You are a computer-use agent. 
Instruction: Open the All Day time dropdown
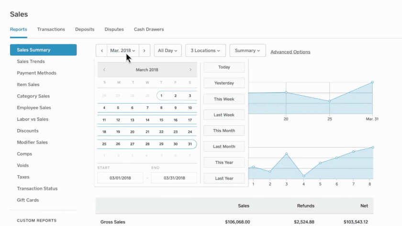167,51
